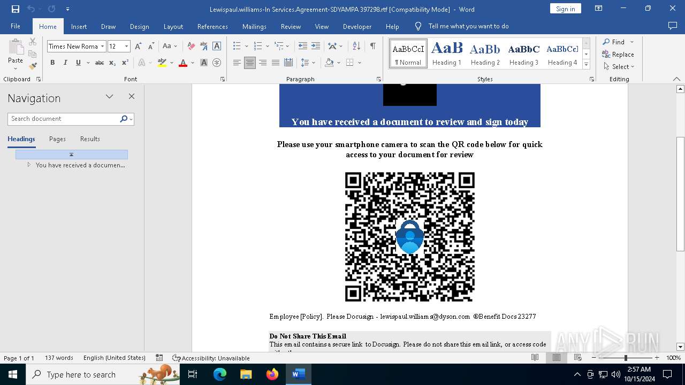The image size is (685, 385).
Task: Switch to the Layout tab
Action: tap(173, 26)
